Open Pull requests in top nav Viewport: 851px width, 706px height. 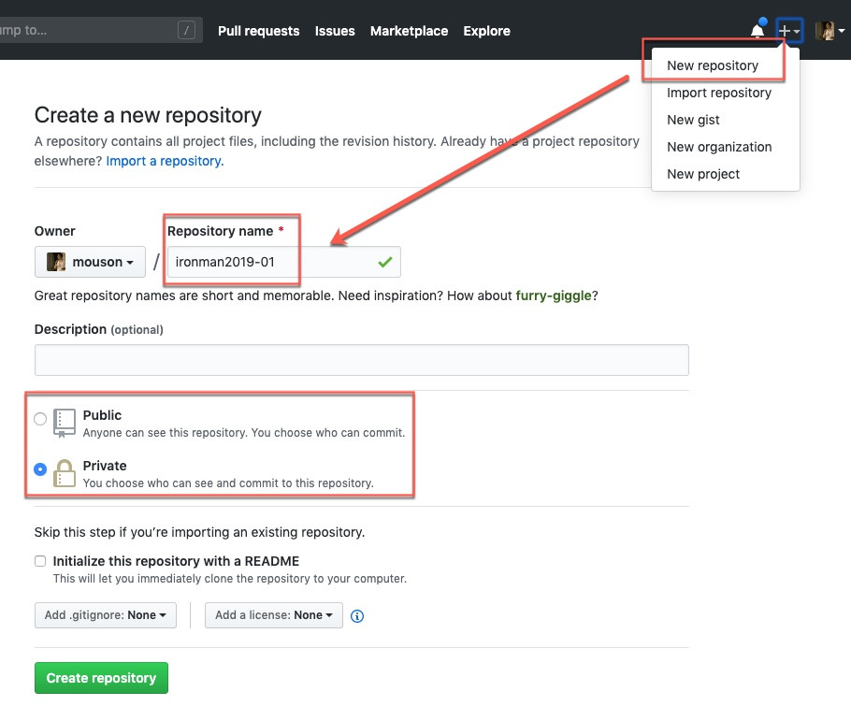pyautogui.click(x=258, y=31)
